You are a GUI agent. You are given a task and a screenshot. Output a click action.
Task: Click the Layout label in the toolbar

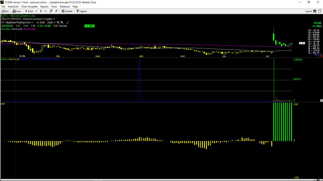pos(308,11)
